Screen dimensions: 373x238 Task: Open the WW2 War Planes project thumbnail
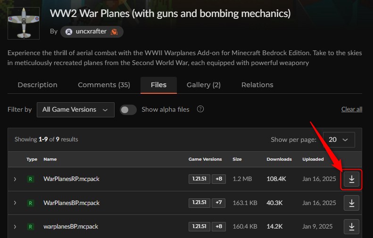(x=24, y=23)
